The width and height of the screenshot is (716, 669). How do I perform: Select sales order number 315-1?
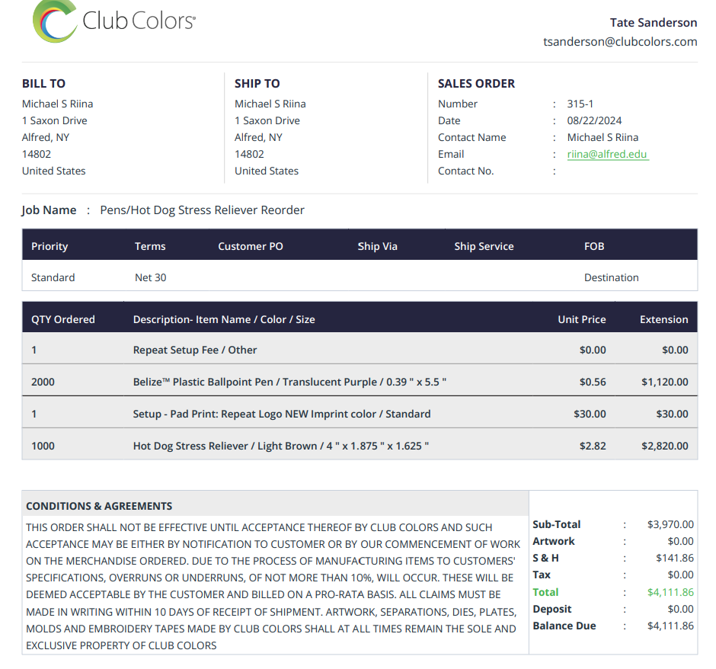coord(580,104)
